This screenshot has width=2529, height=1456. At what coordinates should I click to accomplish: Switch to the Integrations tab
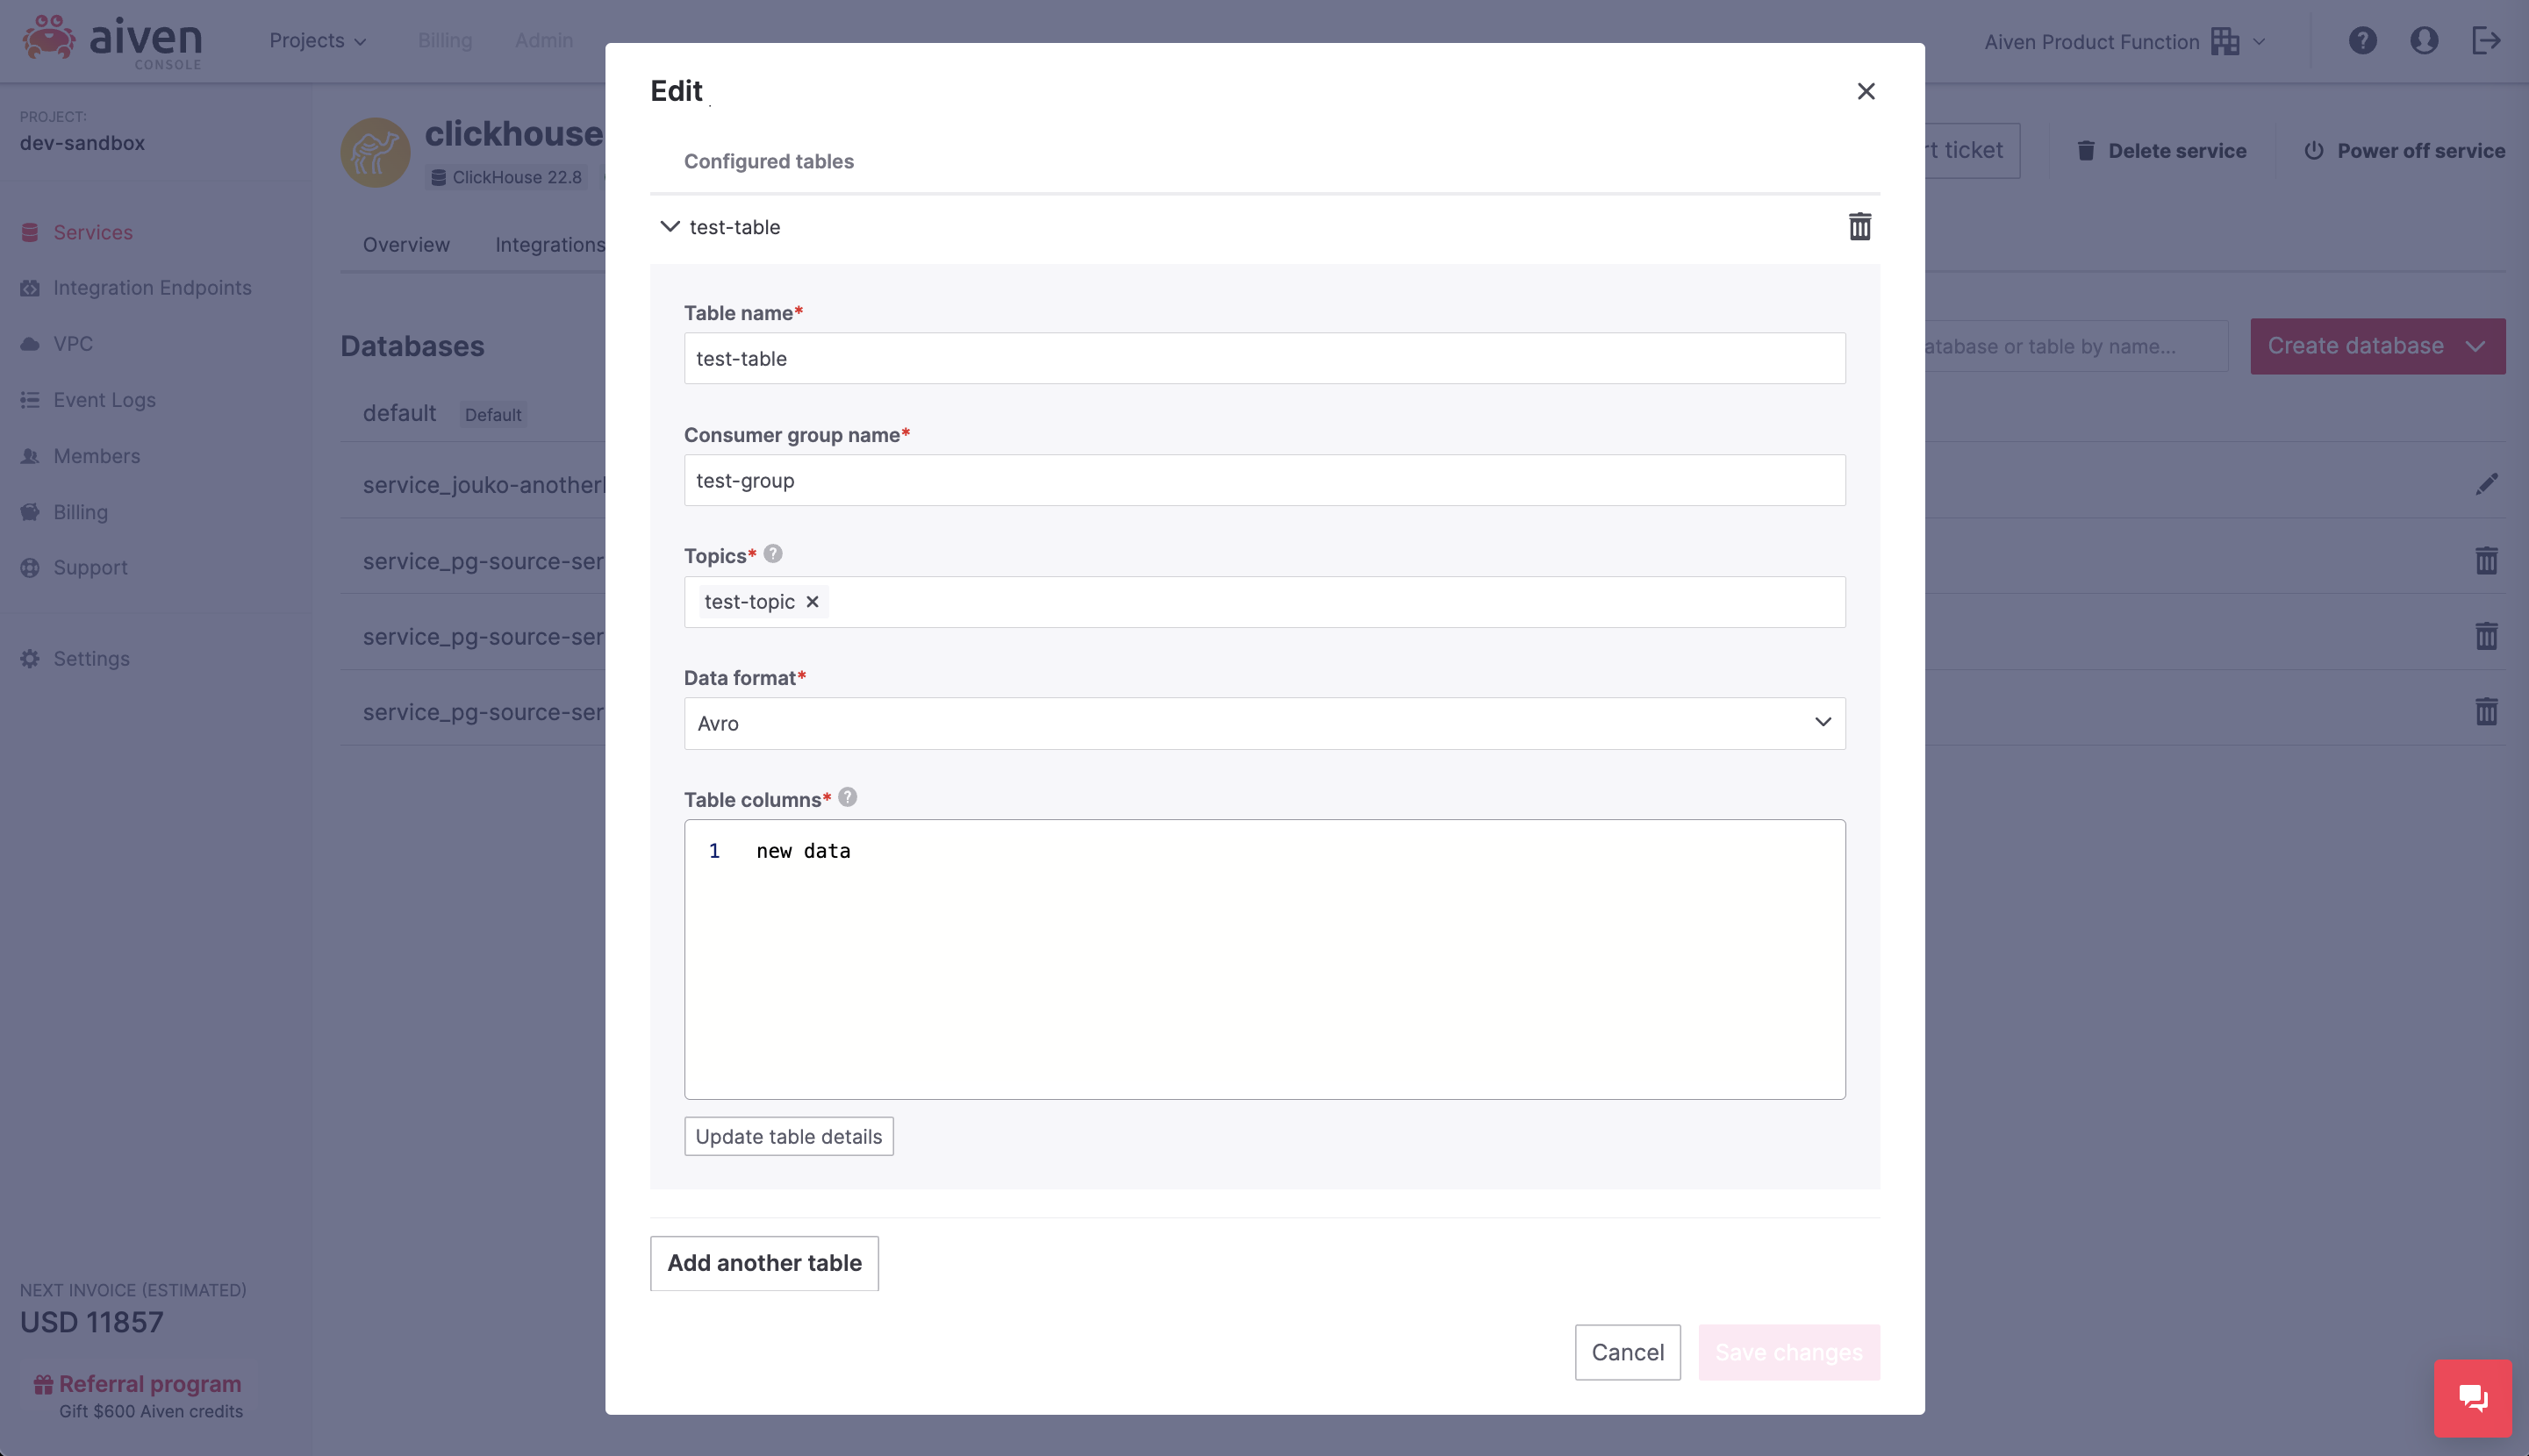(549, 245)
